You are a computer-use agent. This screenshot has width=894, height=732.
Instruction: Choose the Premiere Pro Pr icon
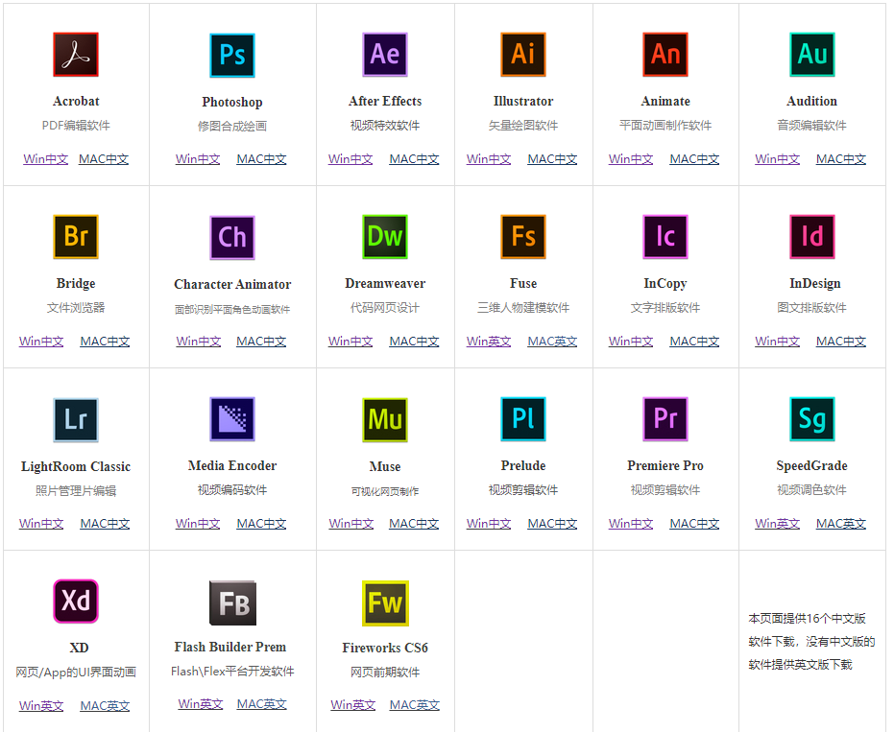click(665, 419)
